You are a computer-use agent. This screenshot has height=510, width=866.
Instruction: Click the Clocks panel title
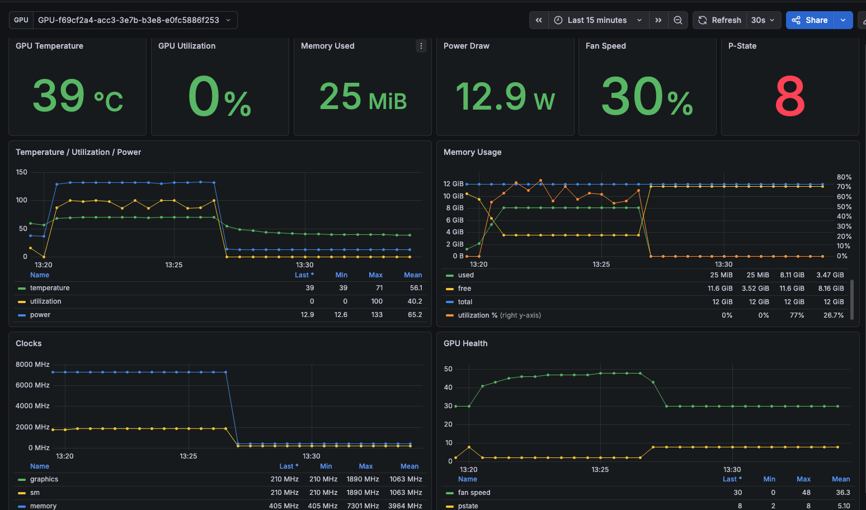point(29,343)
